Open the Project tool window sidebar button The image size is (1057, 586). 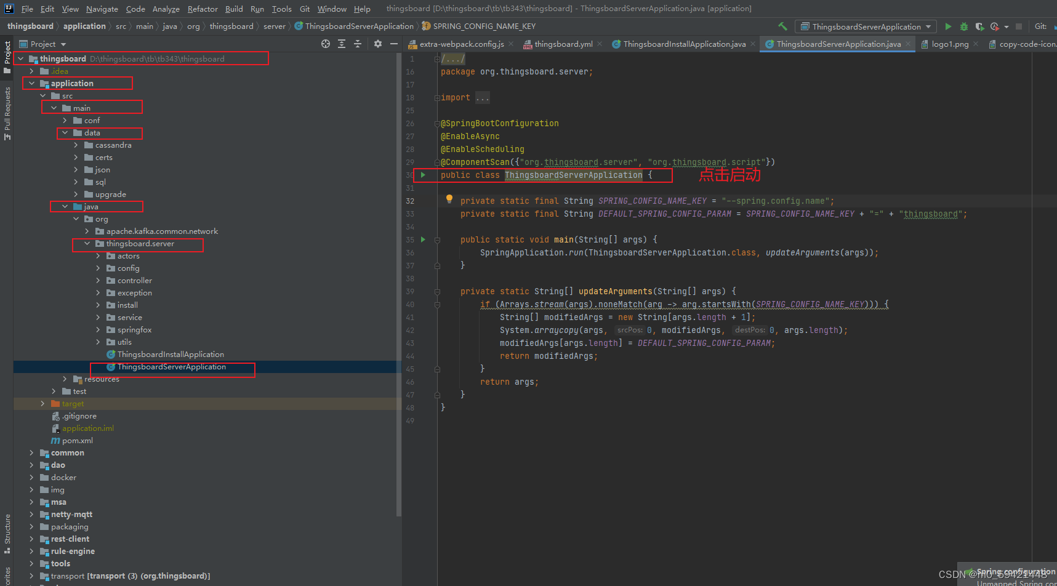point(7,57)
